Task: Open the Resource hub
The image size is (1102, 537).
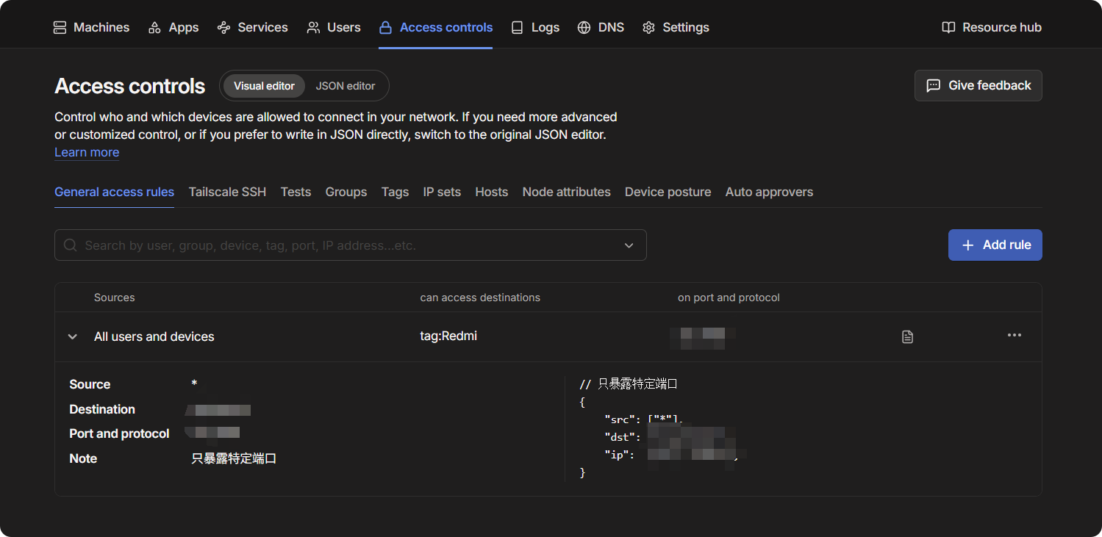Action: click(x=992, y=27)
